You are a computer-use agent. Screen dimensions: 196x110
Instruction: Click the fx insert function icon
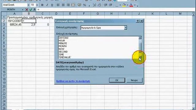click(x=34, y=9)
